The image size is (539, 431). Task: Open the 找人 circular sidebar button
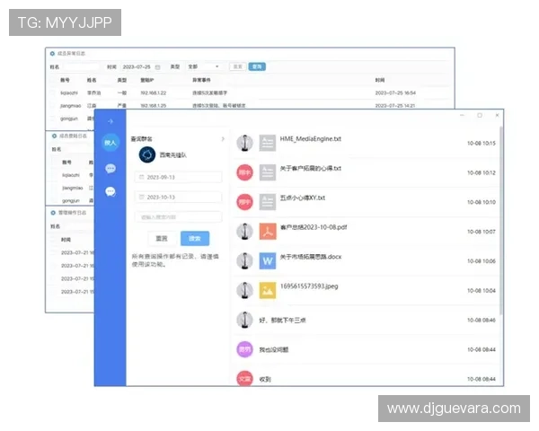click(x=110, y=142)
